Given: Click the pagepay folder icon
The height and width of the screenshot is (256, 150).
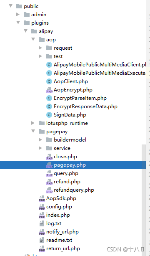Looking at the screenshot, I should pyautogui.click(x=42, y=132).
